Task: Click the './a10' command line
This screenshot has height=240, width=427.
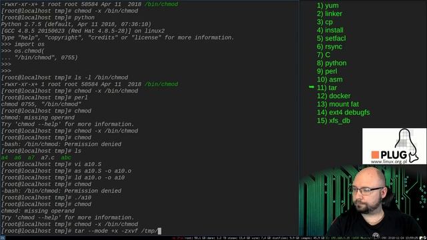Action: [x=46, y=197]
